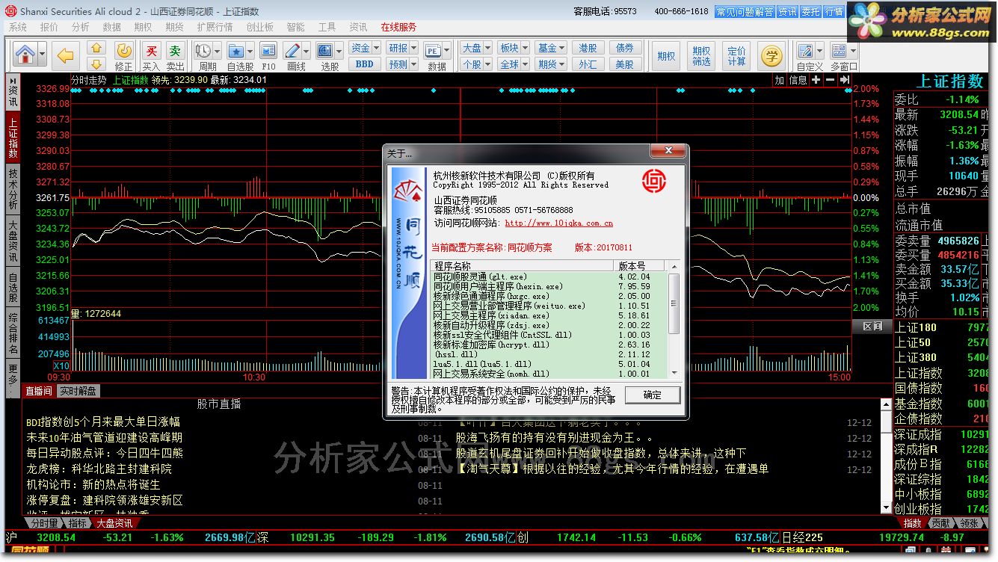
Task: Expand the 资金 dropdown arrow
Action: 376,48
